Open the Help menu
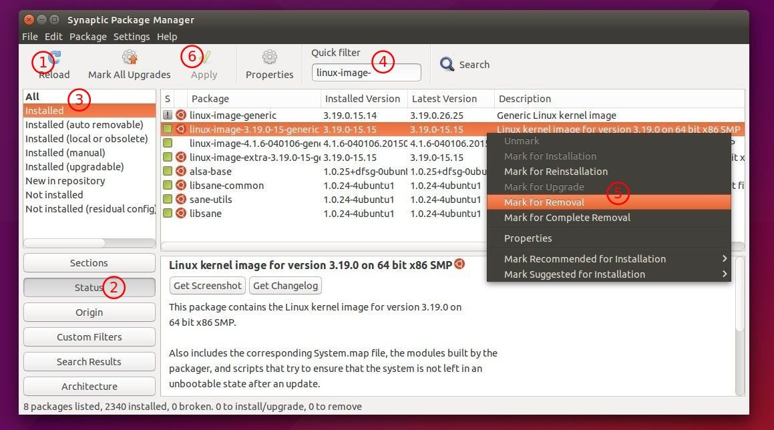The height and width of the screenshot is (430, 774). tap(167, 37)
